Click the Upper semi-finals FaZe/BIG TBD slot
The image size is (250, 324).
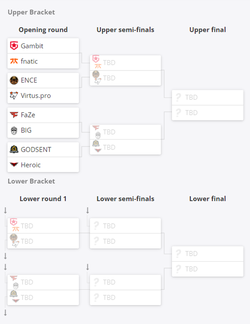tap(125, 132)
